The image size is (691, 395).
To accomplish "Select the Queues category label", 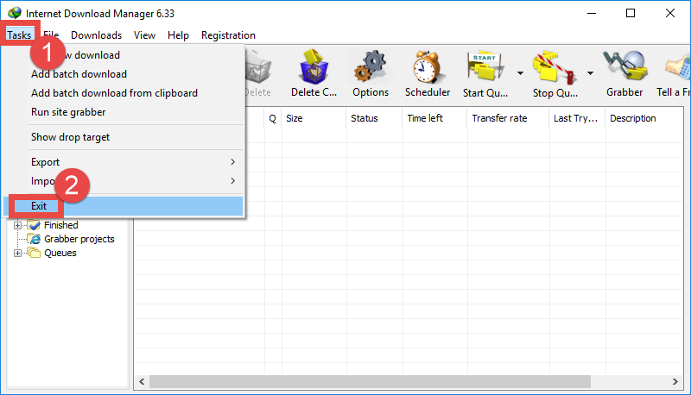I will [60, 253].
